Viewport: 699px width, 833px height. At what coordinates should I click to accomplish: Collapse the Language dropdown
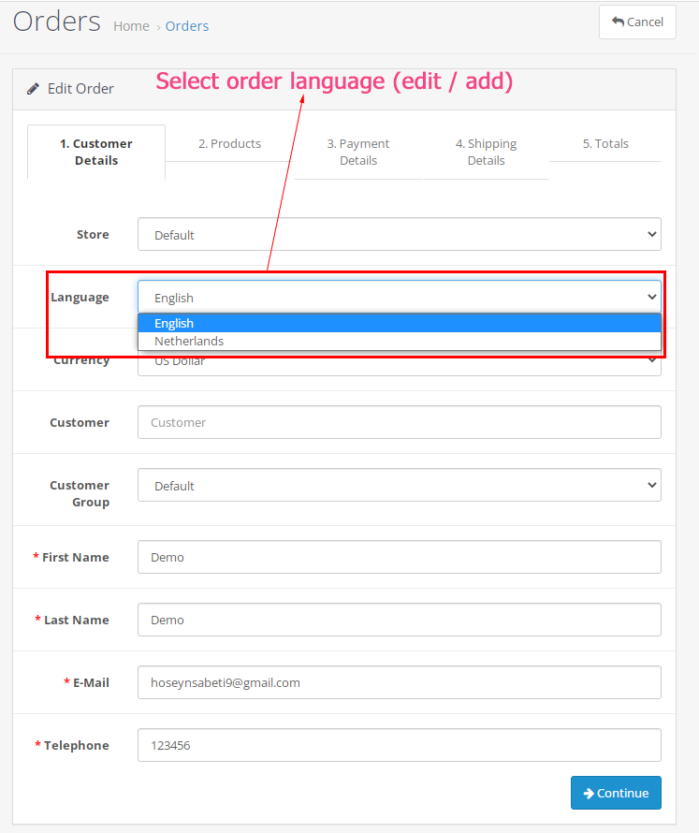(399, 298)
